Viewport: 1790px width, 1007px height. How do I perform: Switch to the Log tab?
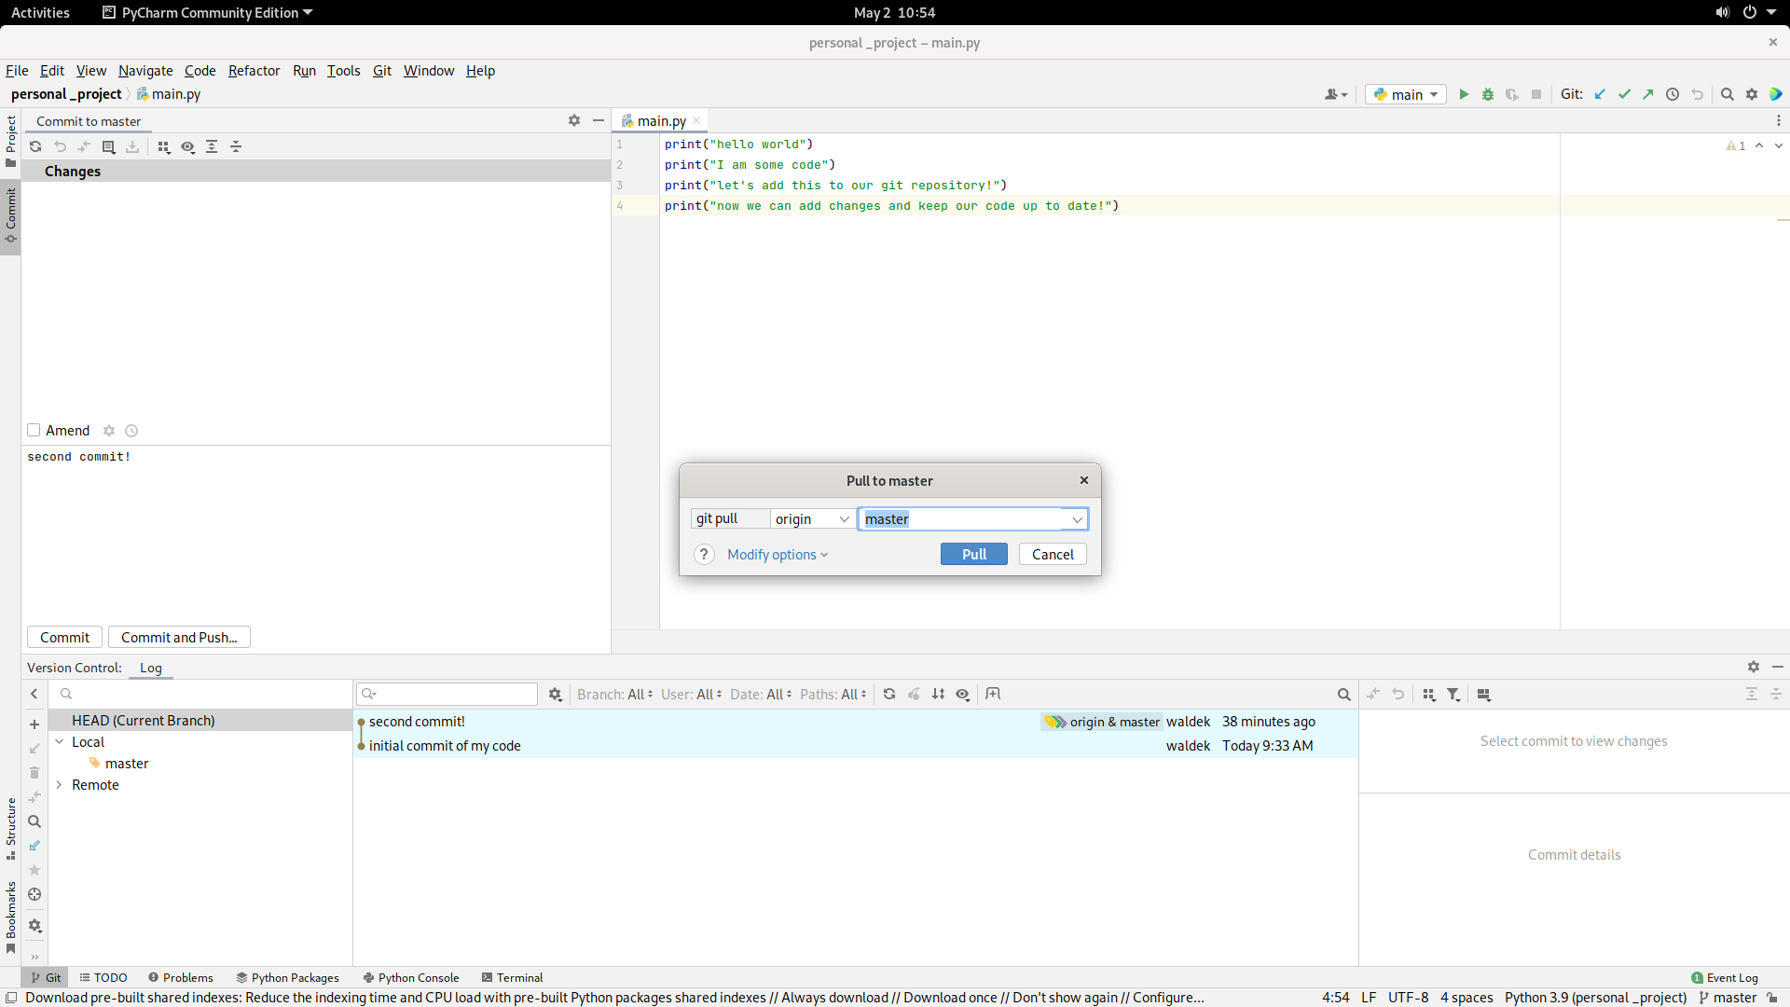(150, 668)
